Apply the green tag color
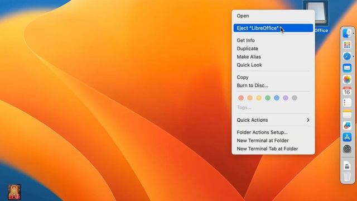The image size is (357, 201). [x=268, y=98]
